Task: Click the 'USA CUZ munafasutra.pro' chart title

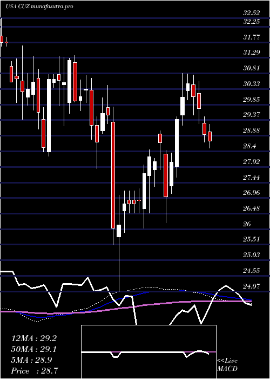Action: point(39,6)
